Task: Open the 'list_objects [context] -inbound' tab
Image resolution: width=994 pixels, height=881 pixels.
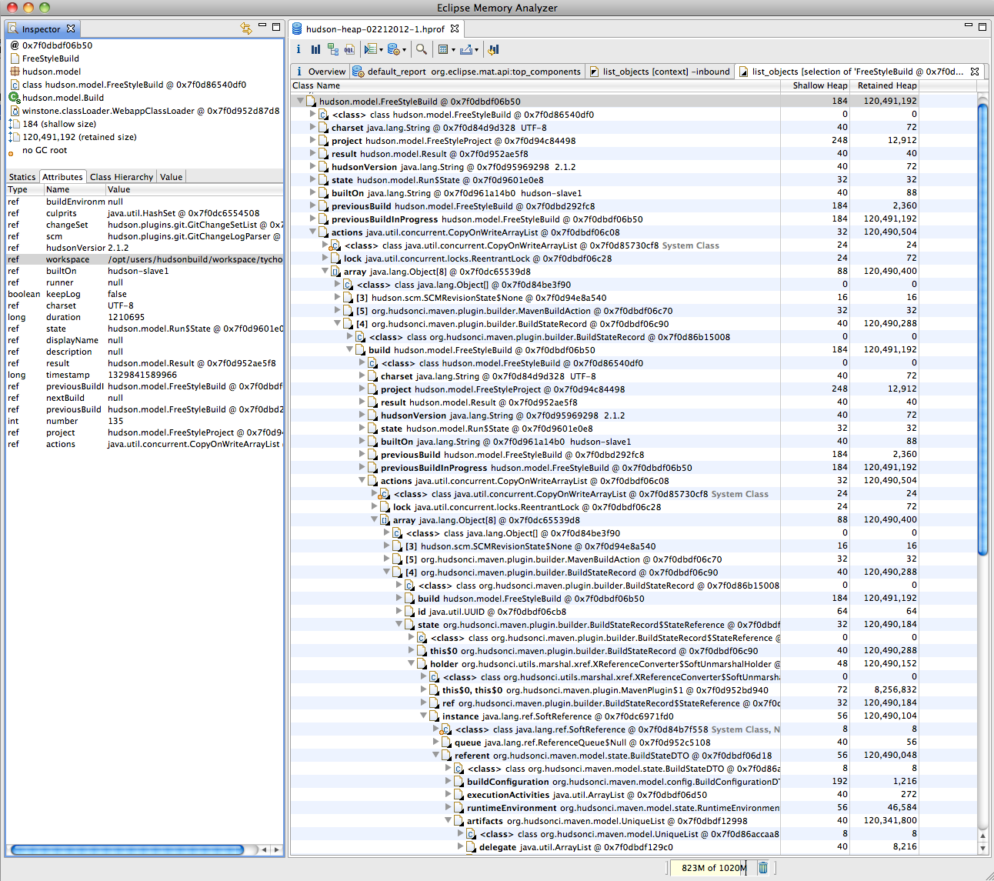Action: pos(660,72)
